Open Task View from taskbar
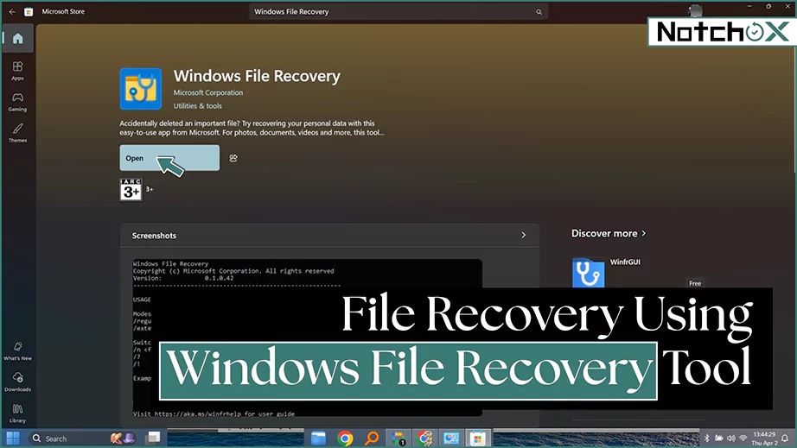This screenshot has width=797, height=448. tap(154, 438)
